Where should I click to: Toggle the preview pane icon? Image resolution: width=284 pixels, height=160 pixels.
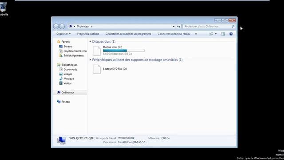(x=223, y=34)
